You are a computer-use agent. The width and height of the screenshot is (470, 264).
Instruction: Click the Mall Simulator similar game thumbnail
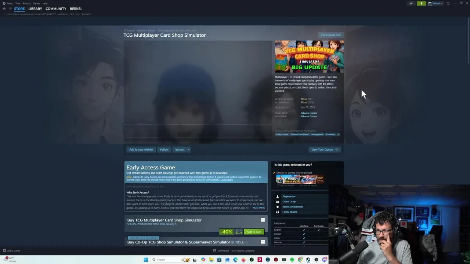288,179
